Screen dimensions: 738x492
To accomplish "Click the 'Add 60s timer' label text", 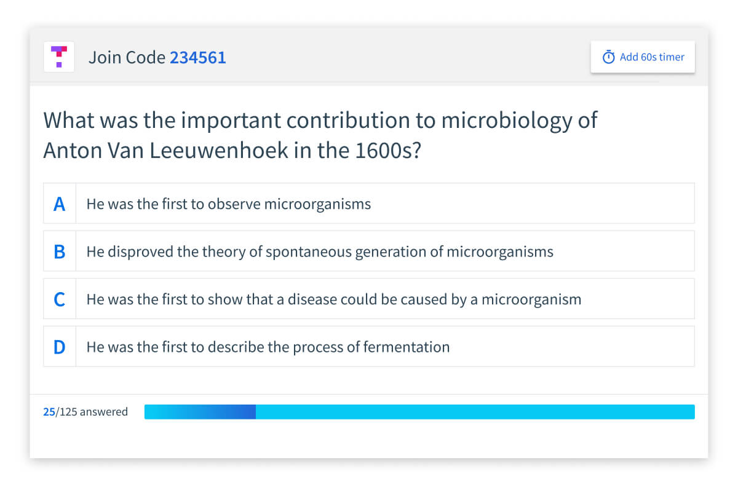I will coord(652,57).
